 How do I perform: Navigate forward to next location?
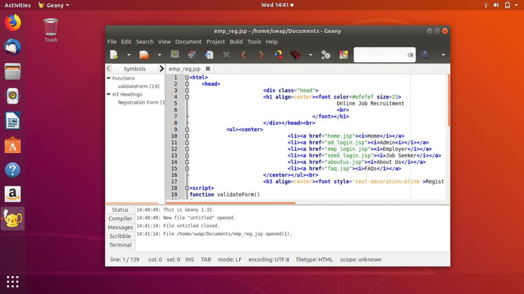261,55
